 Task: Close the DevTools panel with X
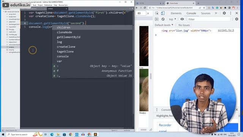[x=237, y=13]
